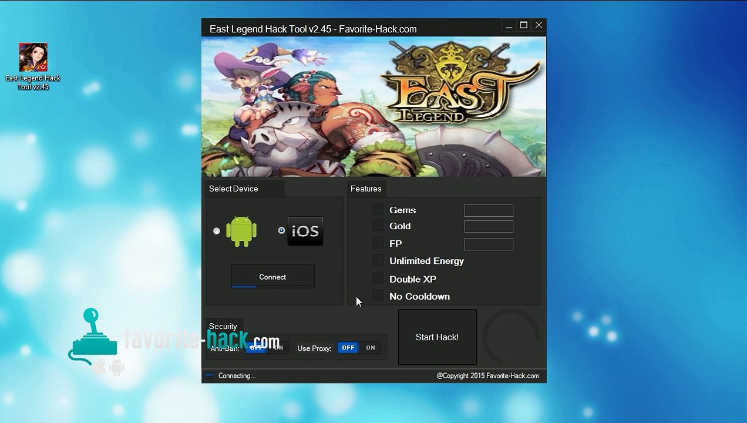Click the iOS logo icon
The height and width of the screenshot is (423, 747).
pyautogui.click(x=305, y=231)
